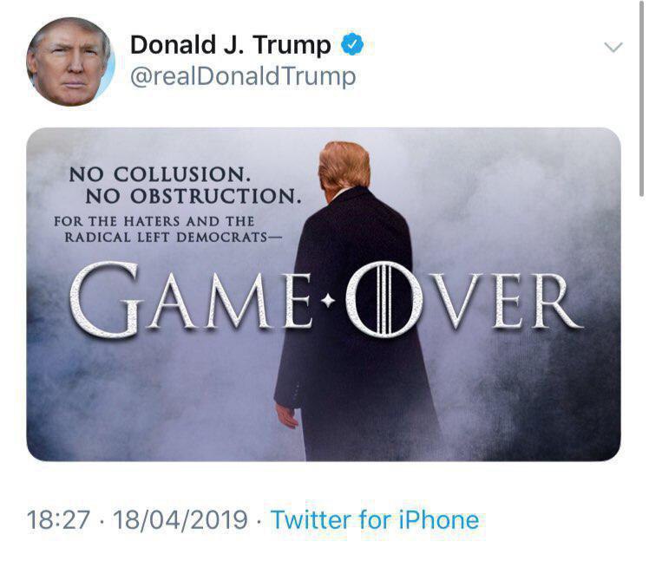Click the NO OBSTRUCTION text in image
Image resolution: width=649 pixels, height=561 pixels.
point(193,196)
